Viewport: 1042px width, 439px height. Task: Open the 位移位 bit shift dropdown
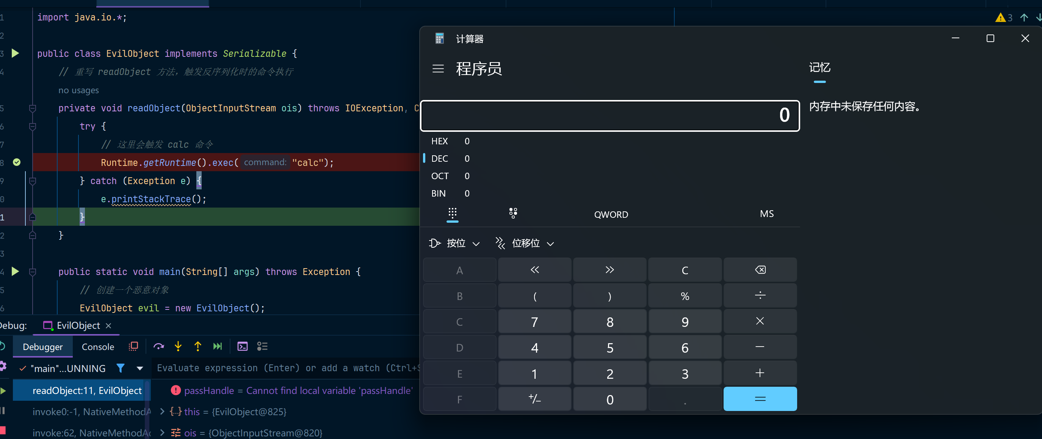[x=525, y=243]
